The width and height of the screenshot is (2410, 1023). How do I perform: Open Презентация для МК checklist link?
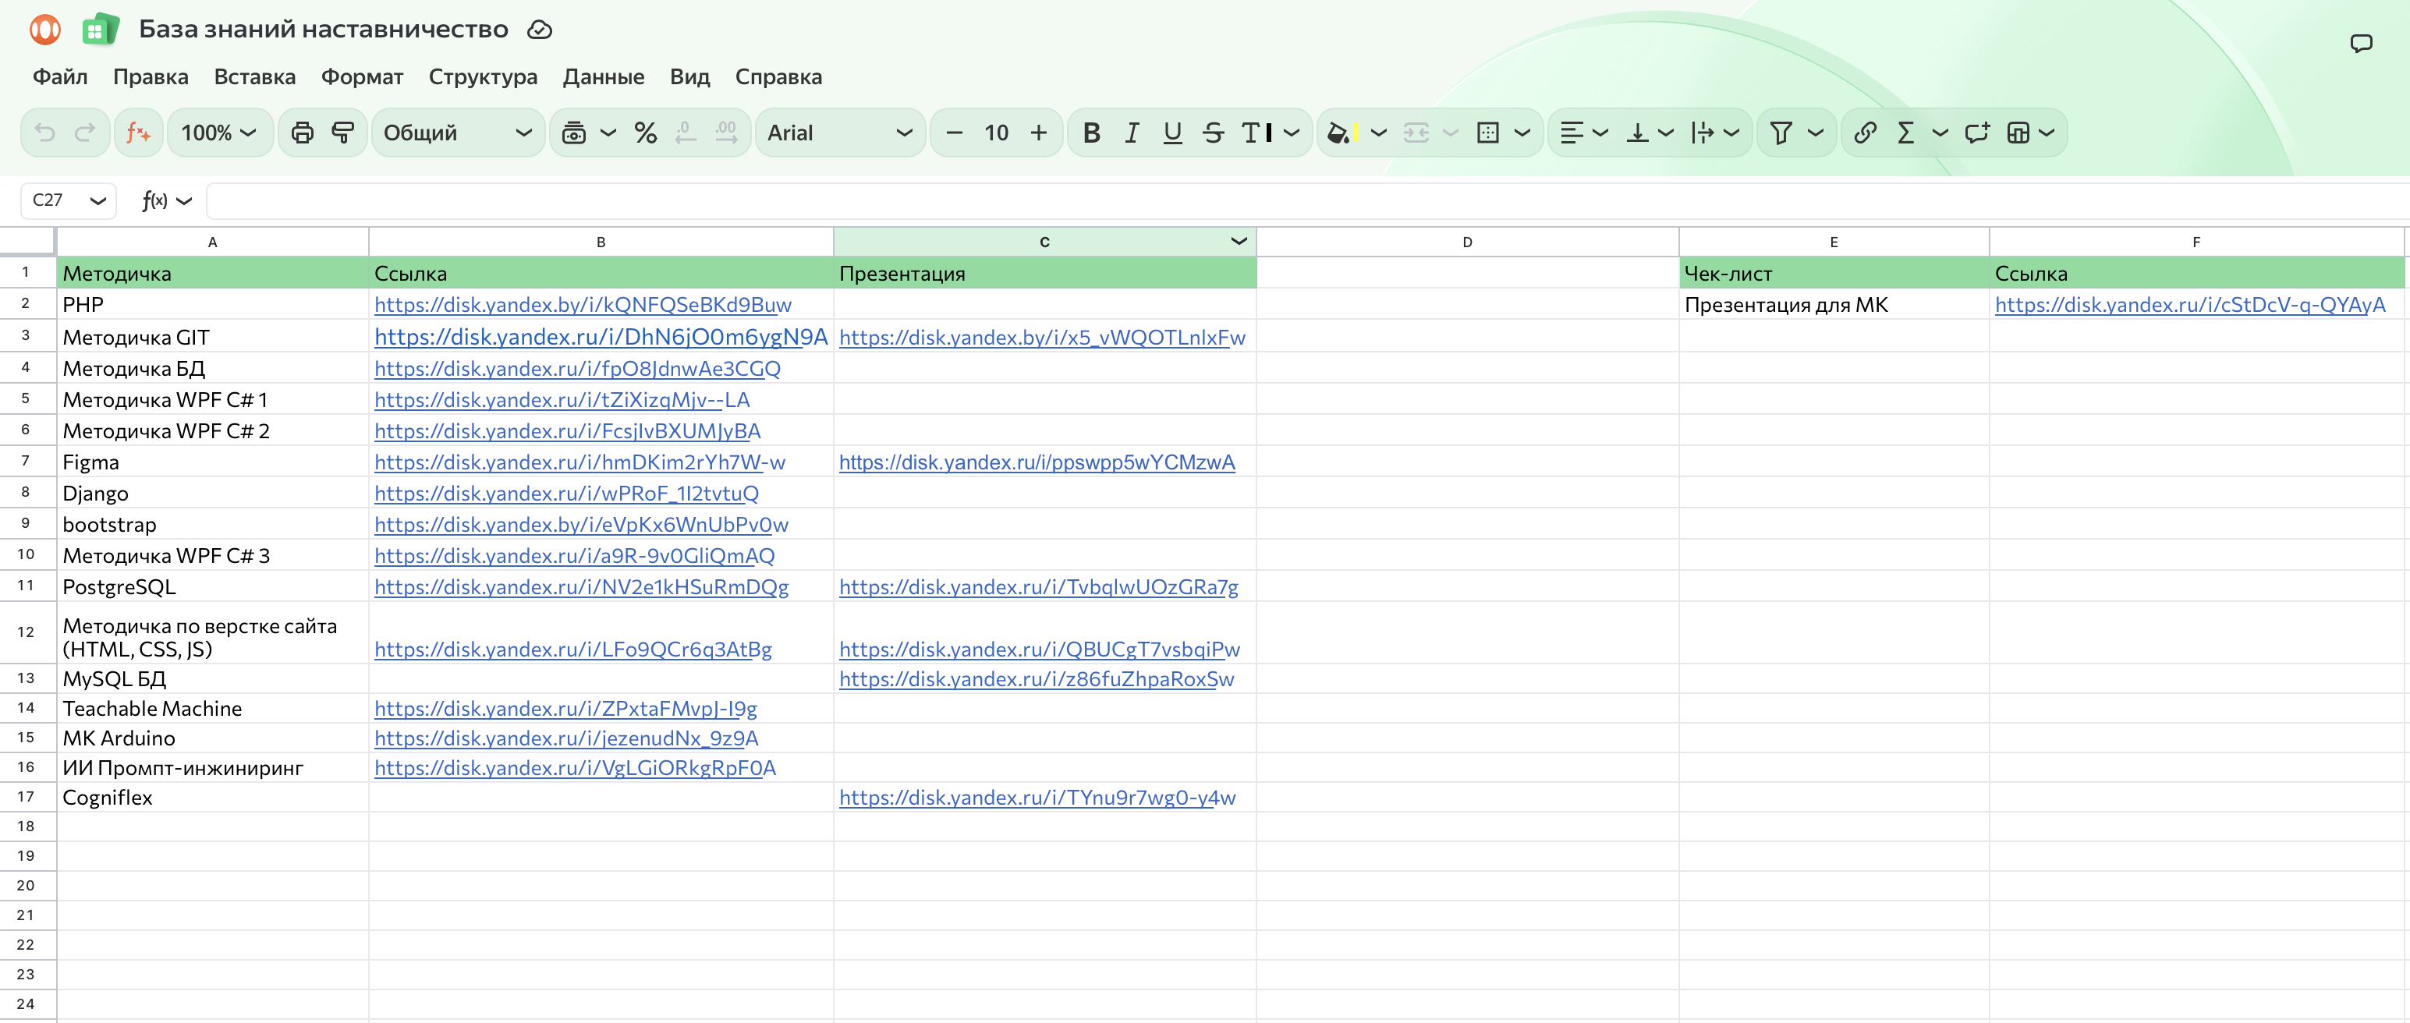click(x=2190, y=305)
